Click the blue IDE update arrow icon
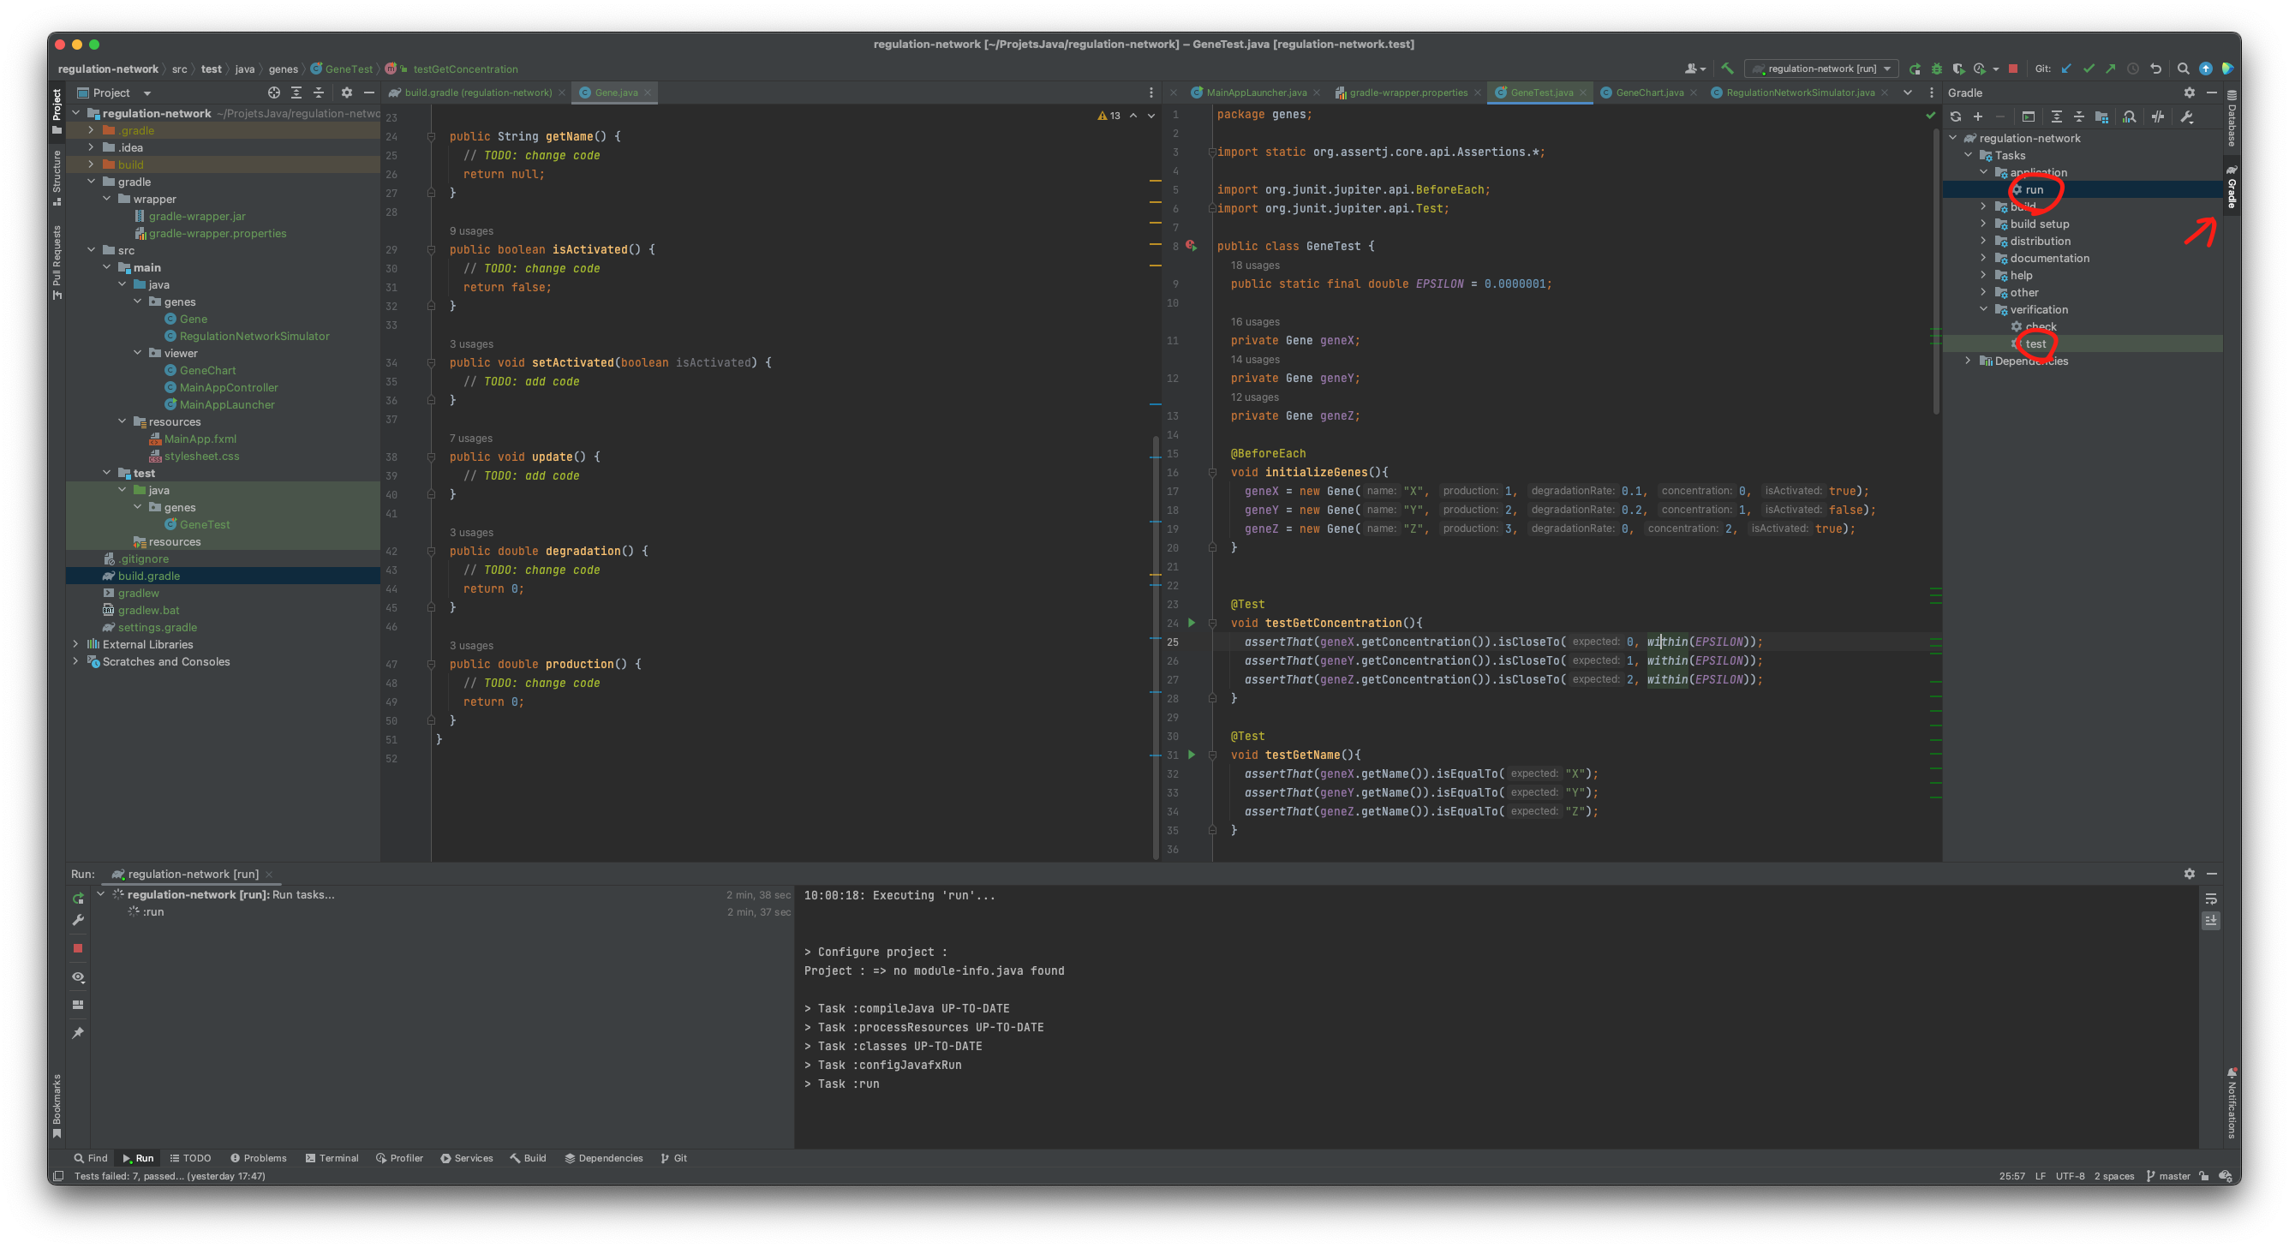 (x=2205, y=69)
